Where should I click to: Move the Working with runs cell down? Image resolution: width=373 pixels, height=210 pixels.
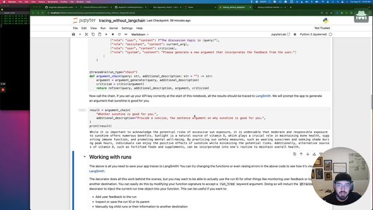coord(308,154)
